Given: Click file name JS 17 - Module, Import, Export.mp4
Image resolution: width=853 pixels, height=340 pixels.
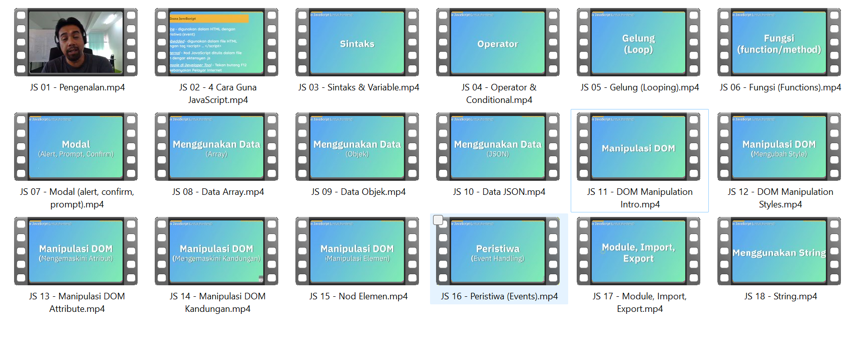Looking at the screenshot, I should click(x=640, y=302).
